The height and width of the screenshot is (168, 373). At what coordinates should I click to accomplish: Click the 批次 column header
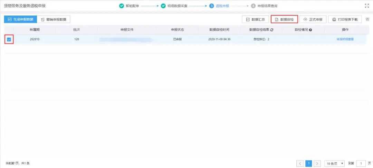pyautogui.click(x=76, y=30)
